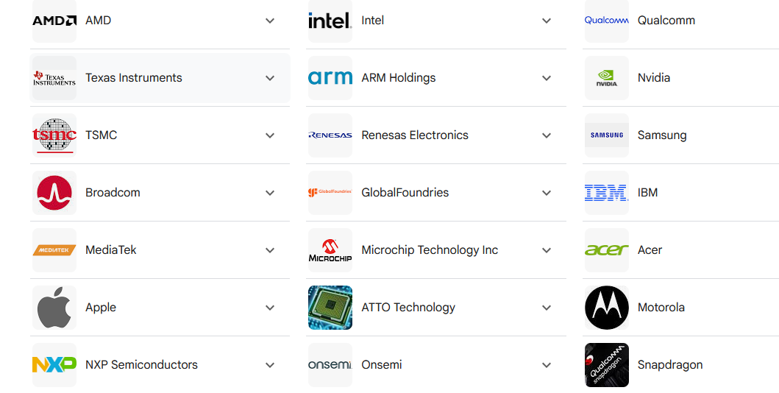Viewport: 779px width, 393px height.
Task: Expand the ARM Holdings chevron
Action: [x=547, y=78]
